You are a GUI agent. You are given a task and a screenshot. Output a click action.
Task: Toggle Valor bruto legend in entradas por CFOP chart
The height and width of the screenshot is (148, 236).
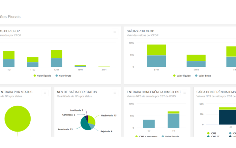[x=63, y=76]
